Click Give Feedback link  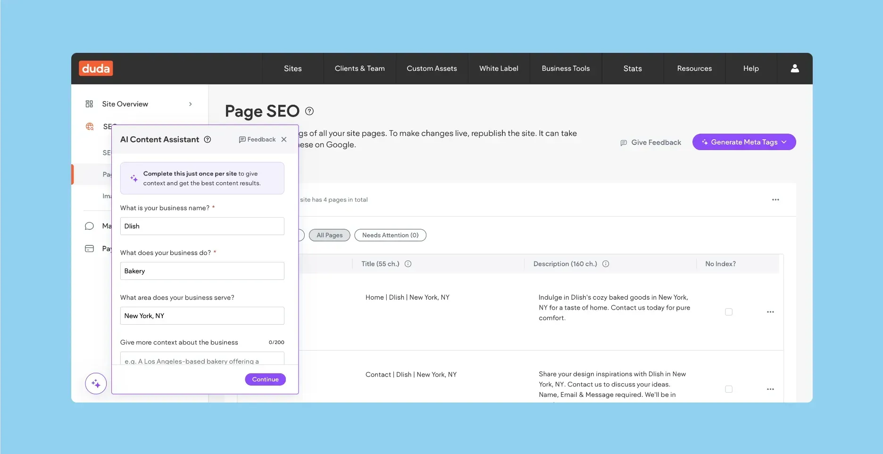[x=651, y=143]
